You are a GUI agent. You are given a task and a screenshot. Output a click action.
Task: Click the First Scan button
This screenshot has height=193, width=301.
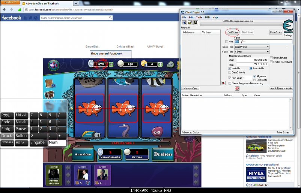coord(232,32)
